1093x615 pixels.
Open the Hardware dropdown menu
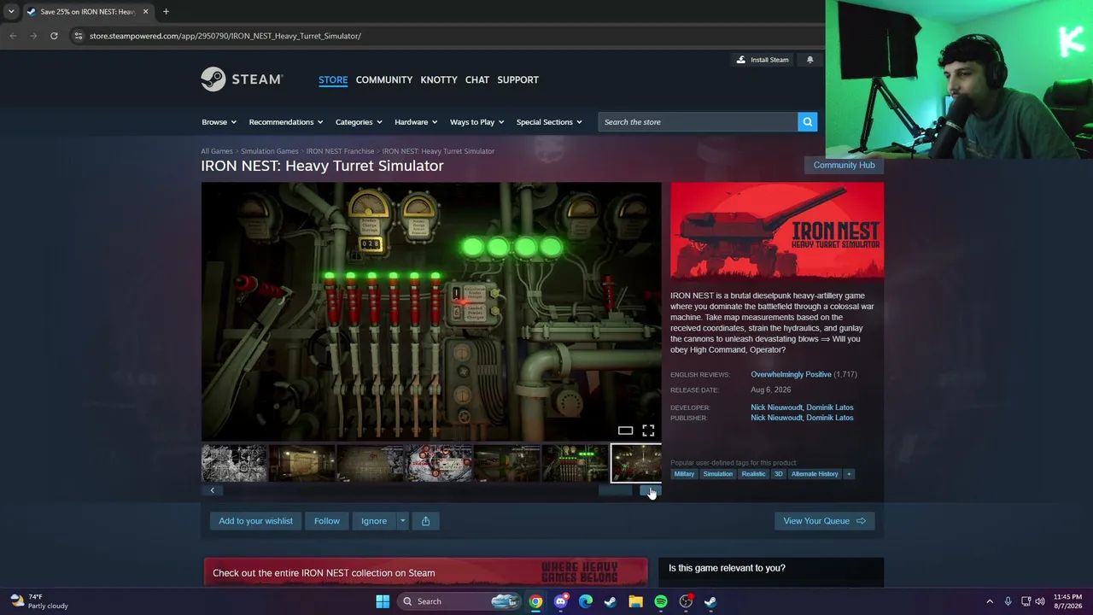pos(416,122)
